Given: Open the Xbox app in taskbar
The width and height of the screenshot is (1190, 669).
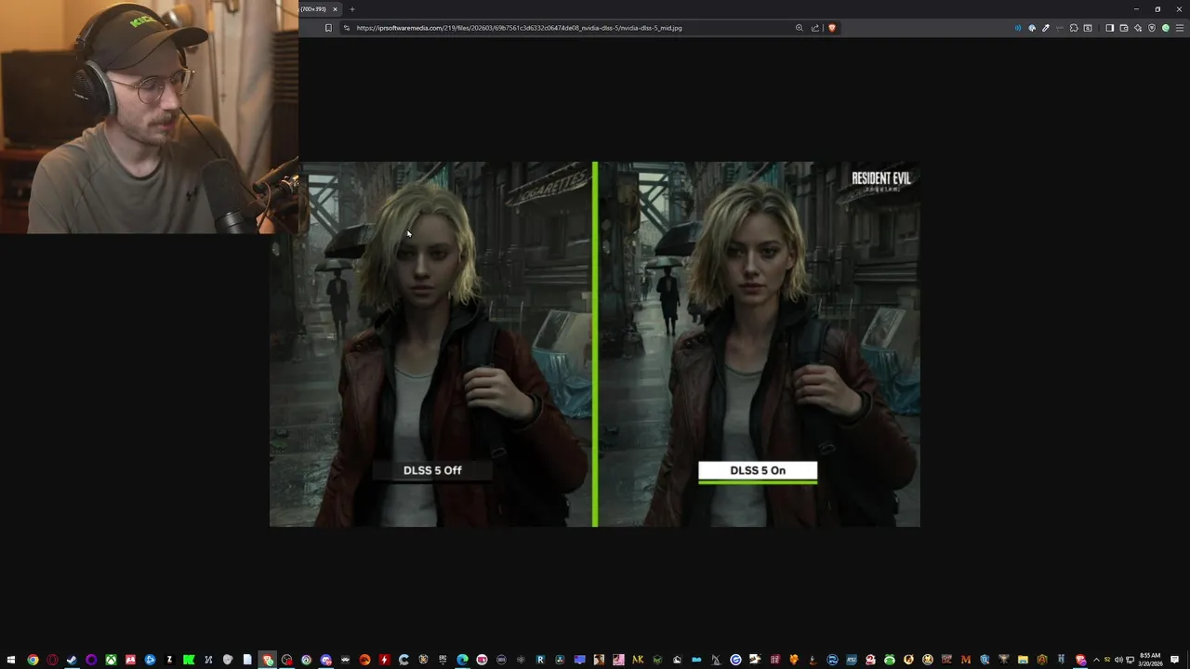Looking at the screenshot, I should pyautogui.click(x=111, y=660).
